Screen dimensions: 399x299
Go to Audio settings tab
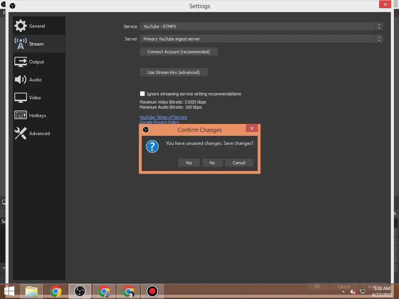(x=39, y=79)
